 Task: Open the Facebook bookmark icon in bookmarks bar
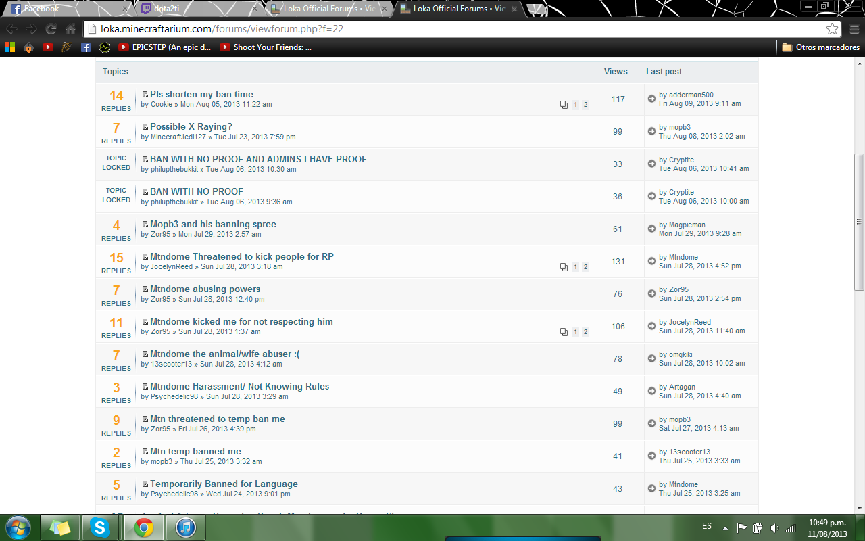point(85,47)
